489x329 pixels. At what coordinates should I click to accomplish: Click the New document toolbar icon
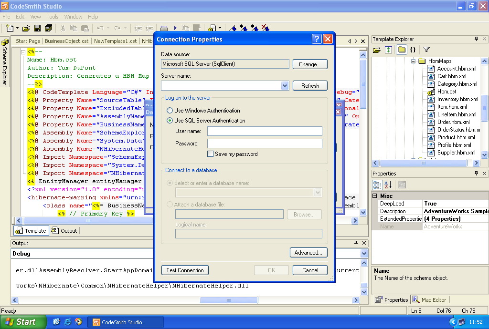coord(10,28)
